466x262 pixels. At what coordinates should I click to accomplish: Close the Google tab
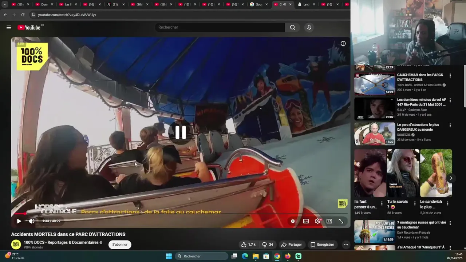pyautogui.click(x=266, y=4)
